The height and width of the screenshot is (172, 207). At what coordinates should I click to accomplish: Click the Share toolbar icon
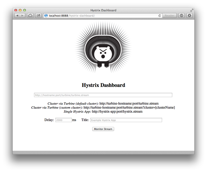[x=38, y=16]
